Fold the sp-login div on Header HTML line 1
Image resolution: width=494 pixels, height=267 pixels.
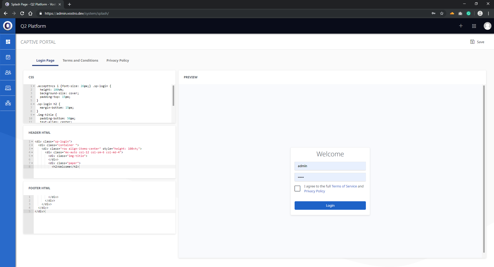pyautogui.click(x=32, y=142)
